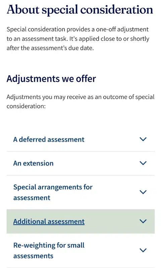The image size is (161, 268).
Task: Click the chevron beside A deferred assessment
Action: click(x=143, y=139)
